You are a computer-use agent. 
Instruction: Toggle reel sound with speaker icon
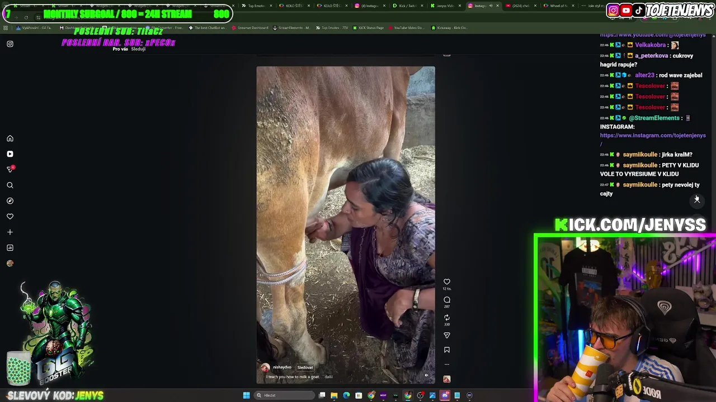(x=426, y=376)
